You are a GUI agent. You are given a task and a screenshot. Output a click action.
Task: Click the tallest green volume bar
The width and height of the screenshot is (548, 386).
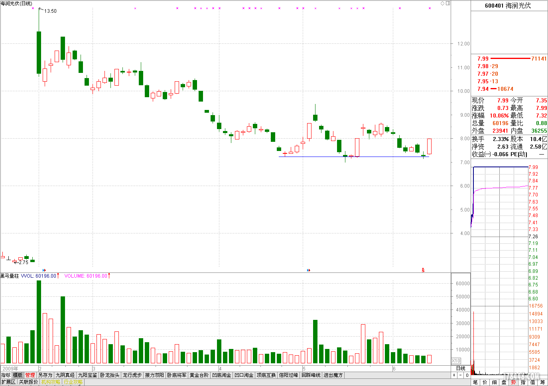pyautogui.click(x=39, y=322)
